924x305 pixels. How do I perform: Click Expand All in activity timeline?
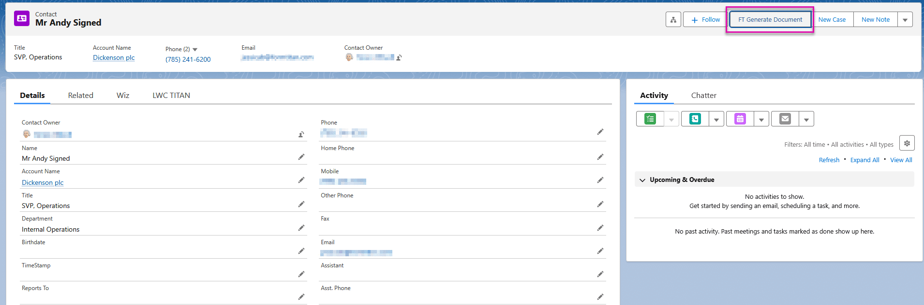(865, 160)
